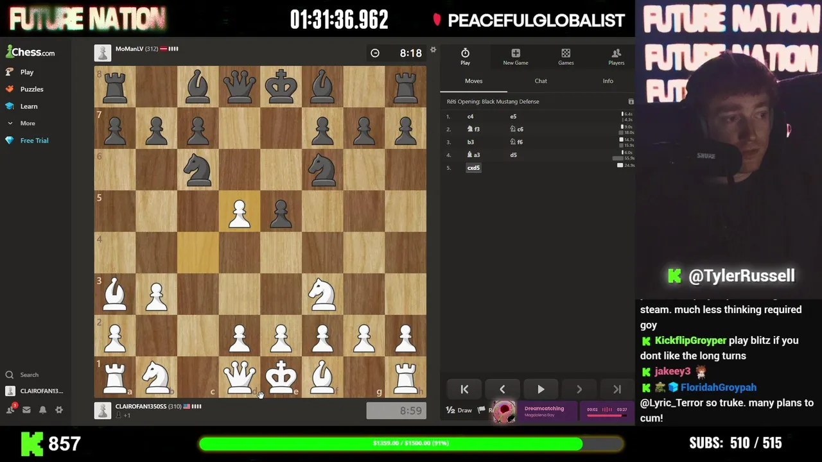Click CLAIROFAN1350SS player avatar below board

coord(103,411)
